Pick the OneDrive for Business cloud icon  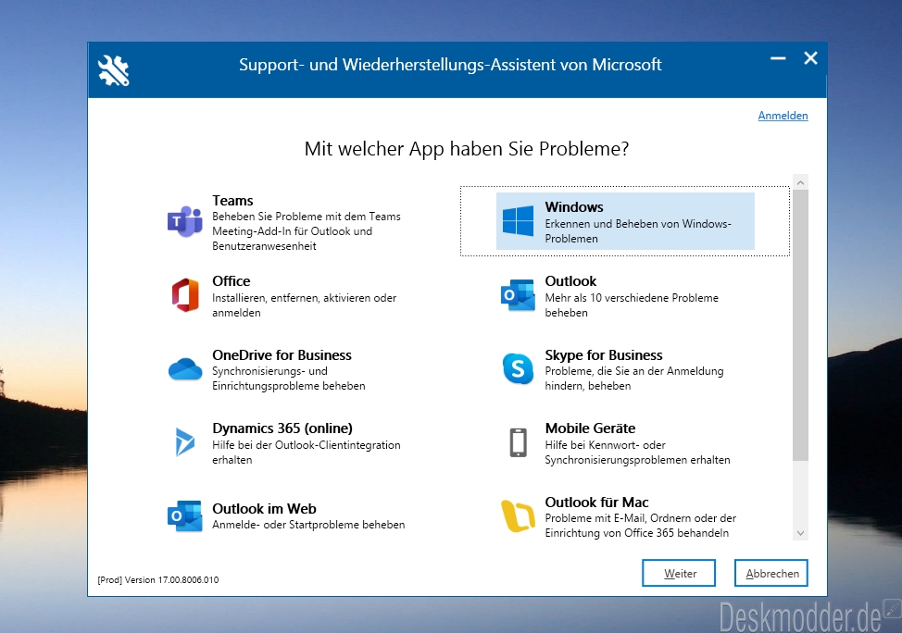[185, 368]
